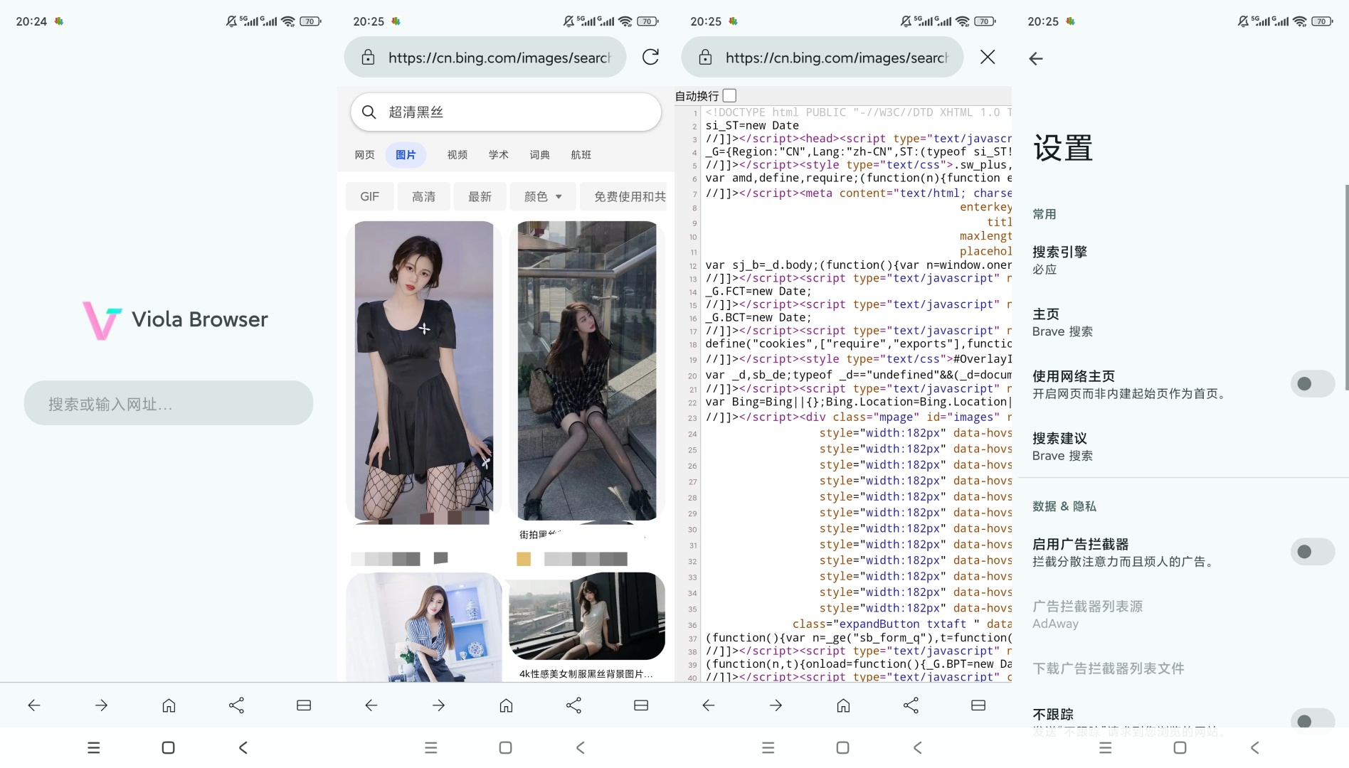1349x768 pixels.
Task: Tap the 超清黑丝 search box
Action: pos(506,112)
